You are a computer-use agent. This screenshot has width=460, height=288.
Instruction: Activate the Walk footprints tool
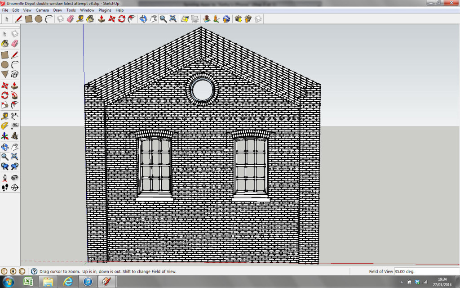coord(4,188)
